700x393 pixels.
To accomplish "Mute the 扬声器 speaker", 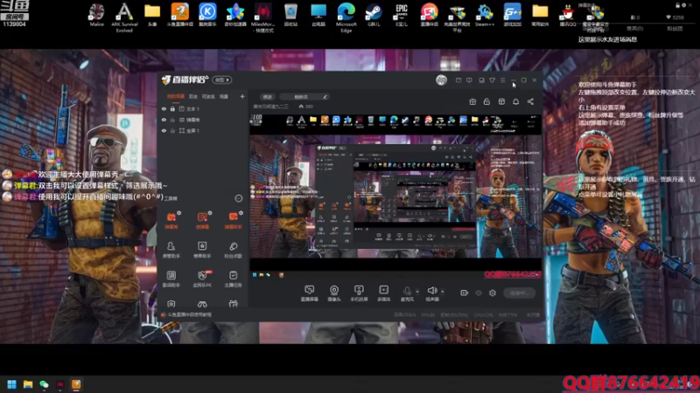I will [431, 293].
